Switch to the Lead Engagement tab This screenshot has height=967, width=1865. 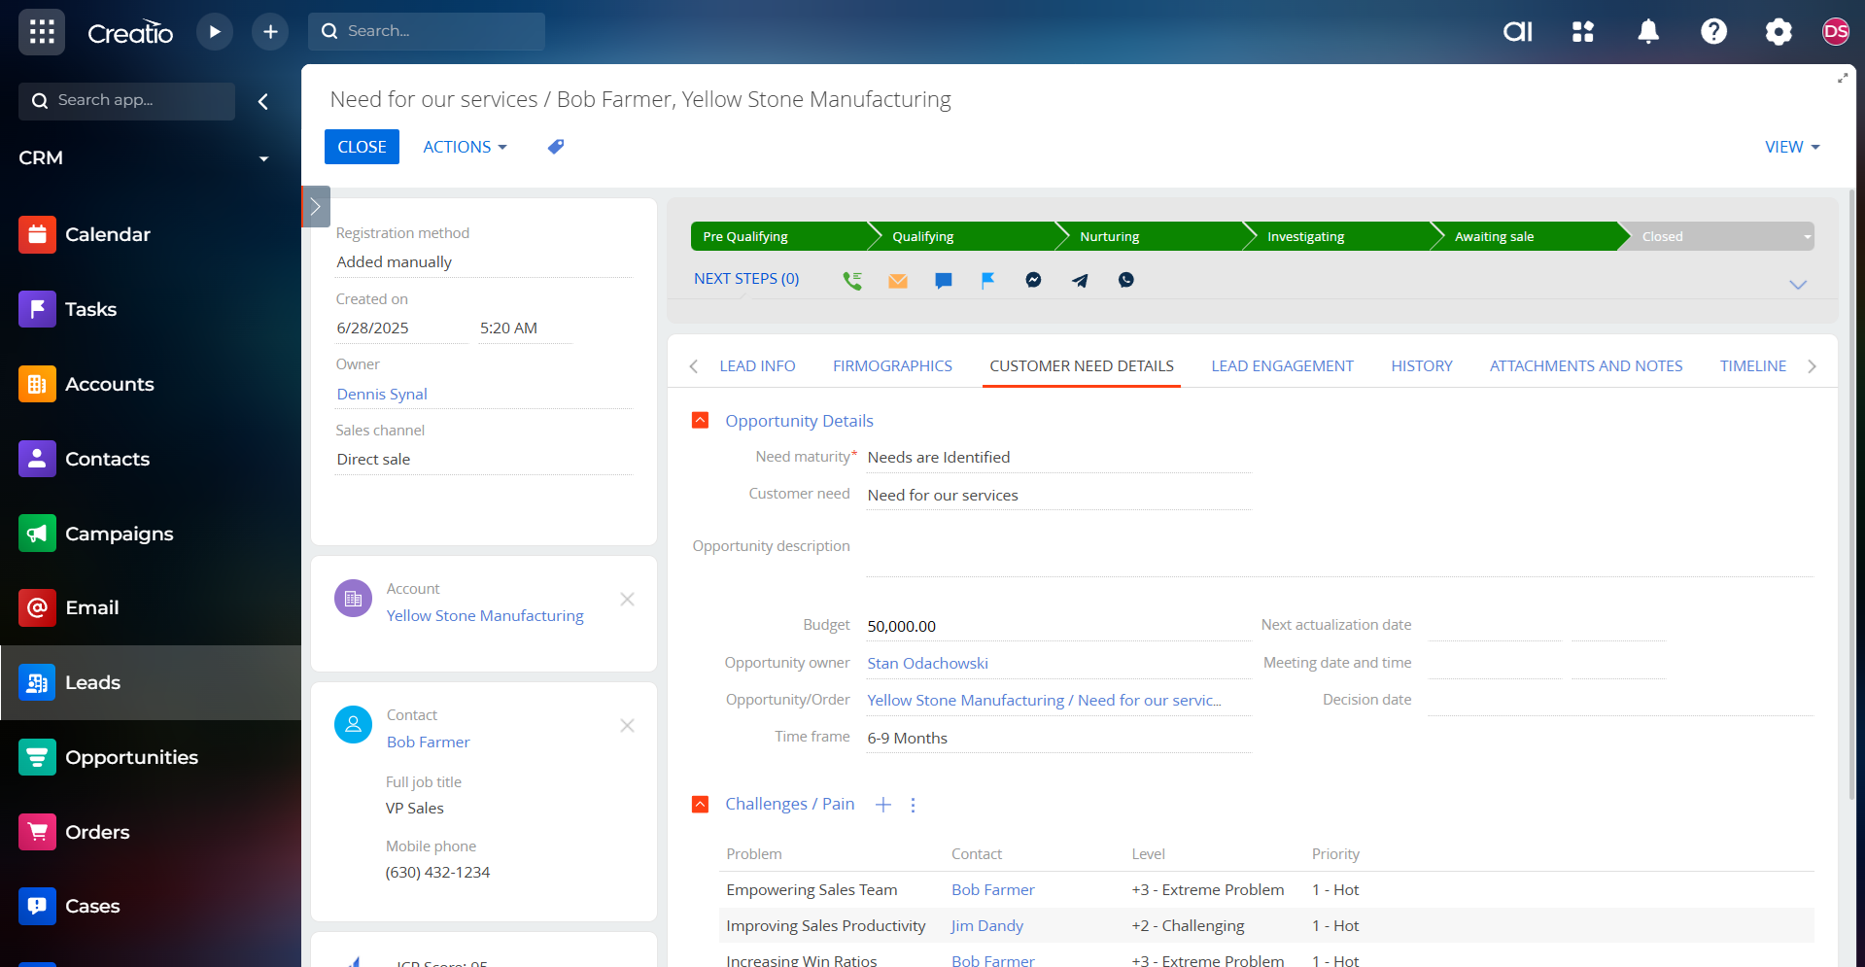tap(1282, 365)
